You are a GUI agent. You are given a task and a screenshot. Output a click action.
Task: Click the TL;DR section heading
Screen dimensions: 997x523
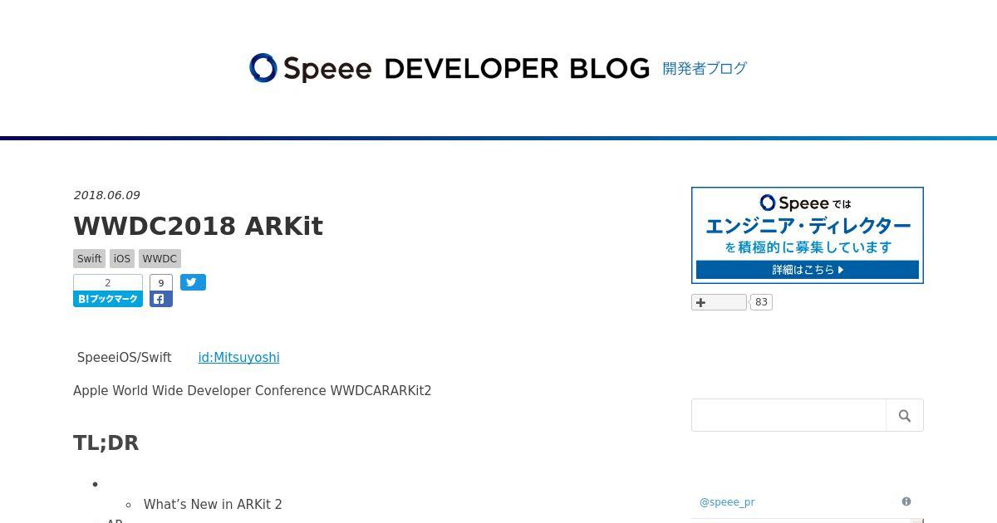(106, 443)
